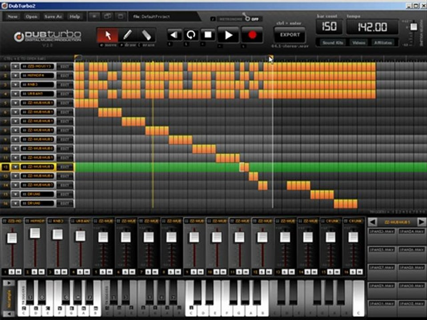Click loop start marker on timeline ruler
427x320 pixels.
[77, 58]
